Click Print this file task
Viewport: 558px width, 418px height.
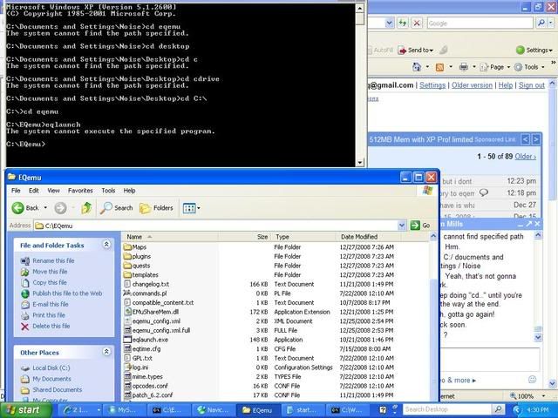point(49,315)
